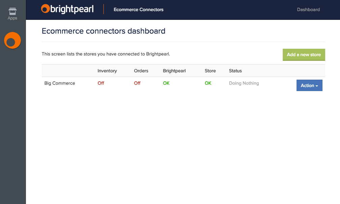
Task: Turn on Orders sync for Big Commerce
Action: click(137, 83)
